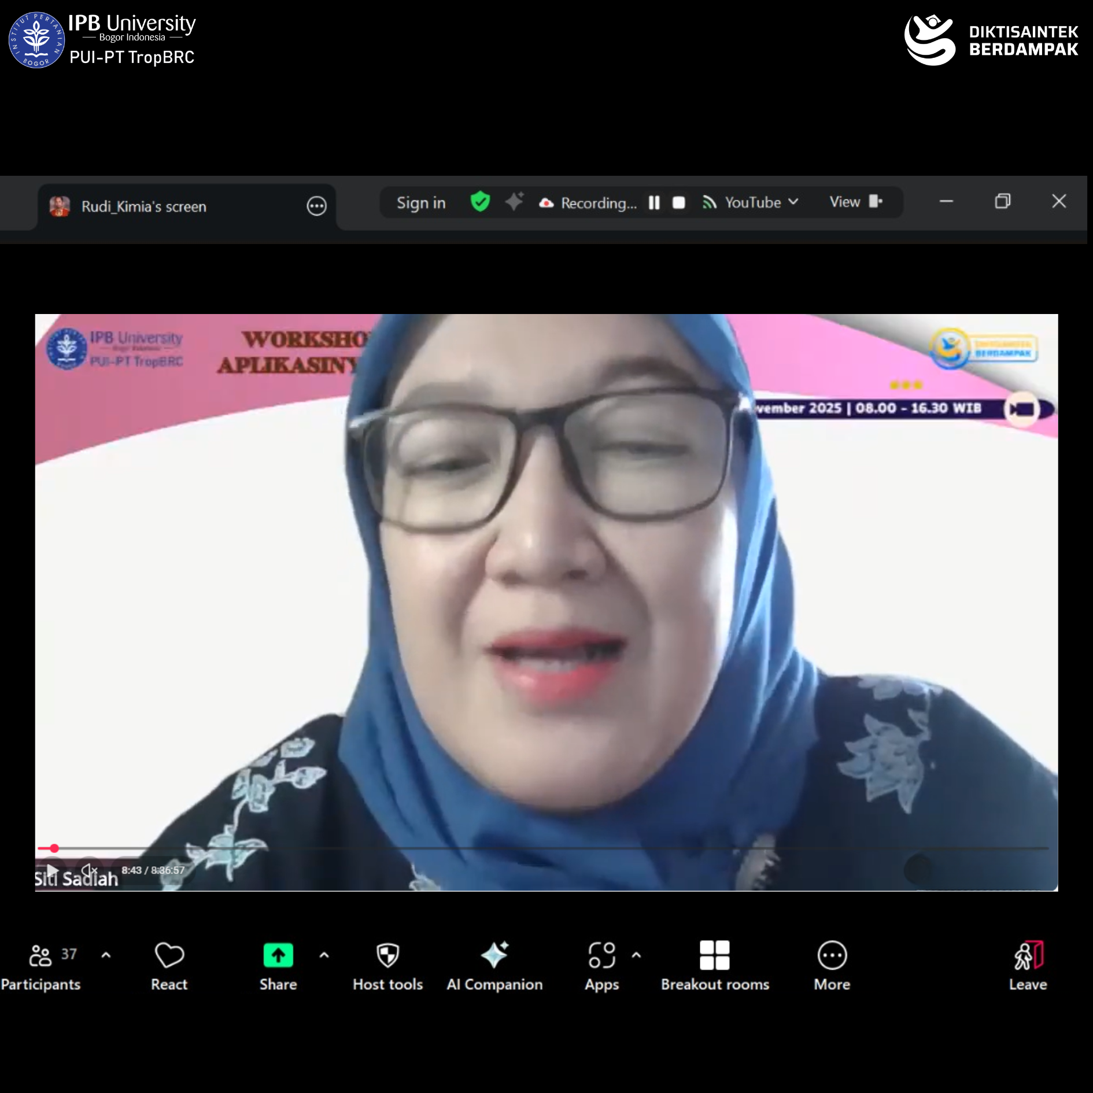Open YouTube livestream dropdown

[x=752, y=202]
